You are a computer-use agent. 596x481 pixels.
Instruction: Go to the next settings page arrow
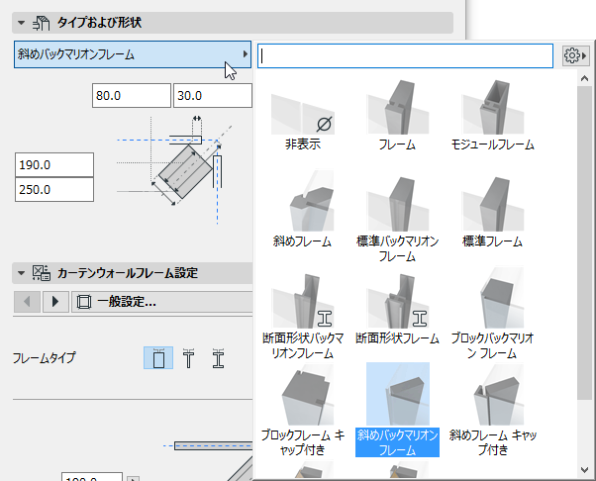click(55, 302)
